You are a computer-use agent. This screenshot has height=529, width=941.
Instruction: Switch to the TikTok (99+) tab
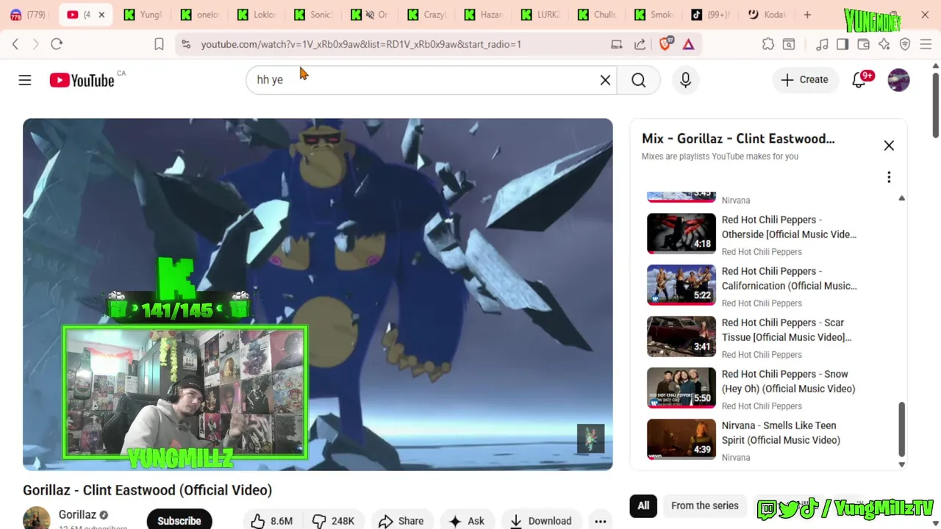pyautogui.click(x=710, y=15)
